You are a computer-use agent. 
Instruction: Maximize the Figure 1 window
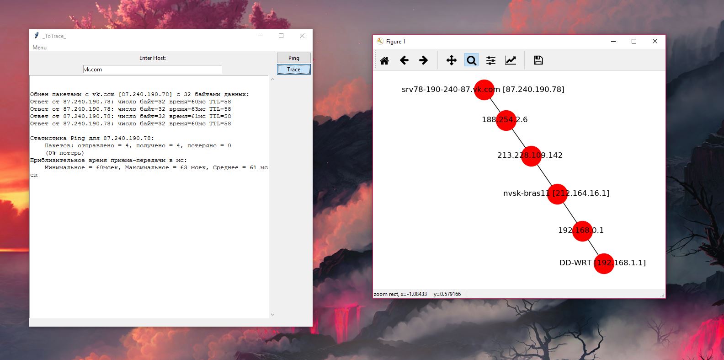[x=634, y=41]
